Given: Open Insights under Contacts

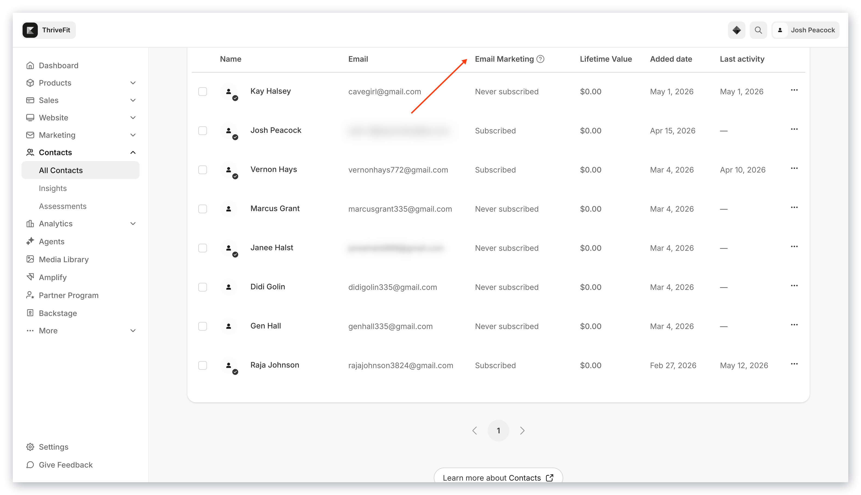Looking at the screenshot, I should 53,188.
